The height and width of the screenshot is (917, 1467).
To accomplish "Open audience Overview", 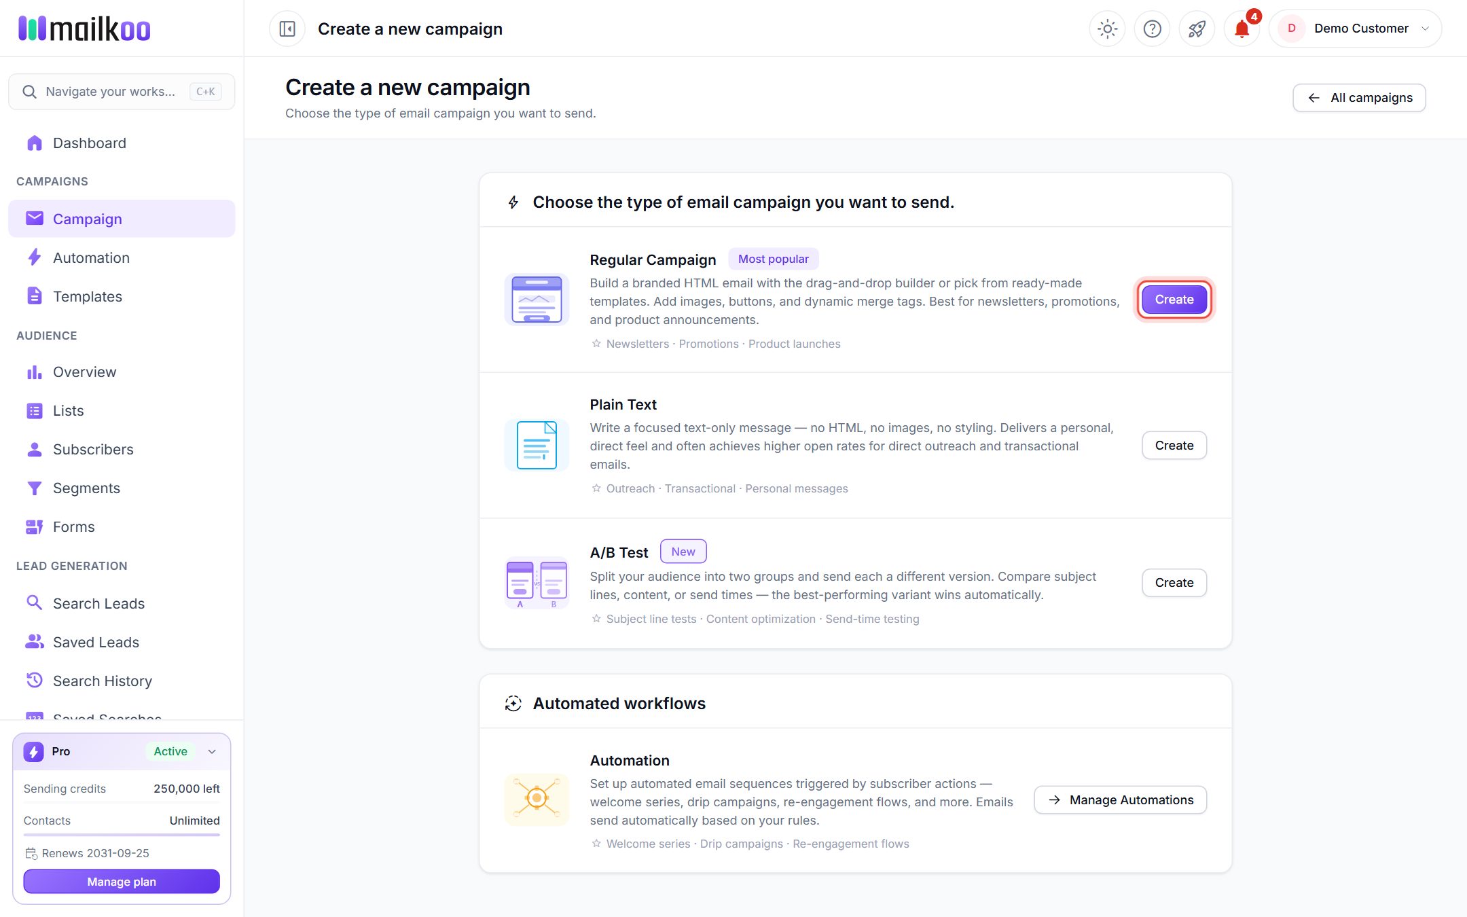I will coord(122,372).
